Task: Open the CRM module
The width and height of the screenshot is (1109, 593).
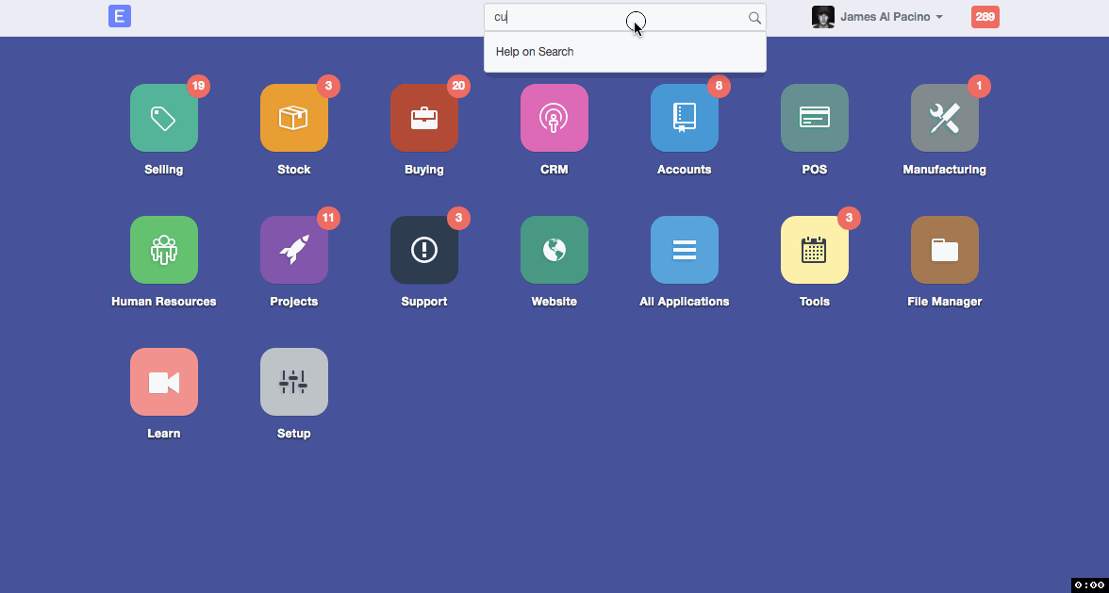Action: (554, 119)
